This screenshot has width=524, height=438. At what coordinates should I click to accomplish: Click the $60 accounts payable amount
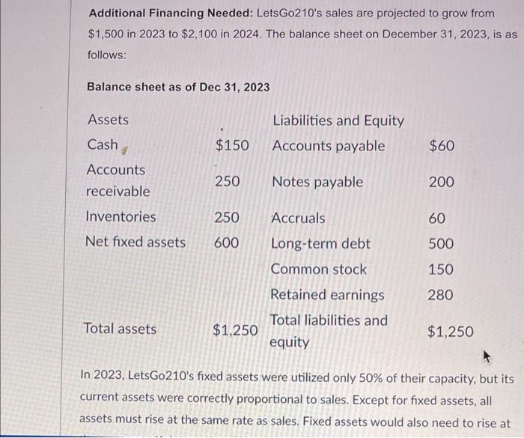(441, 146)
